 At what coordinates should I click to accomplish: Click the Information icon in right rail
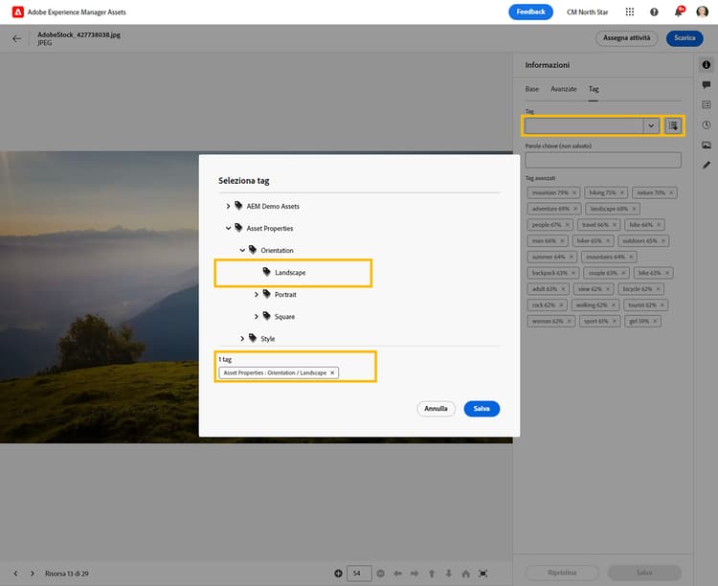click(707, 64)
